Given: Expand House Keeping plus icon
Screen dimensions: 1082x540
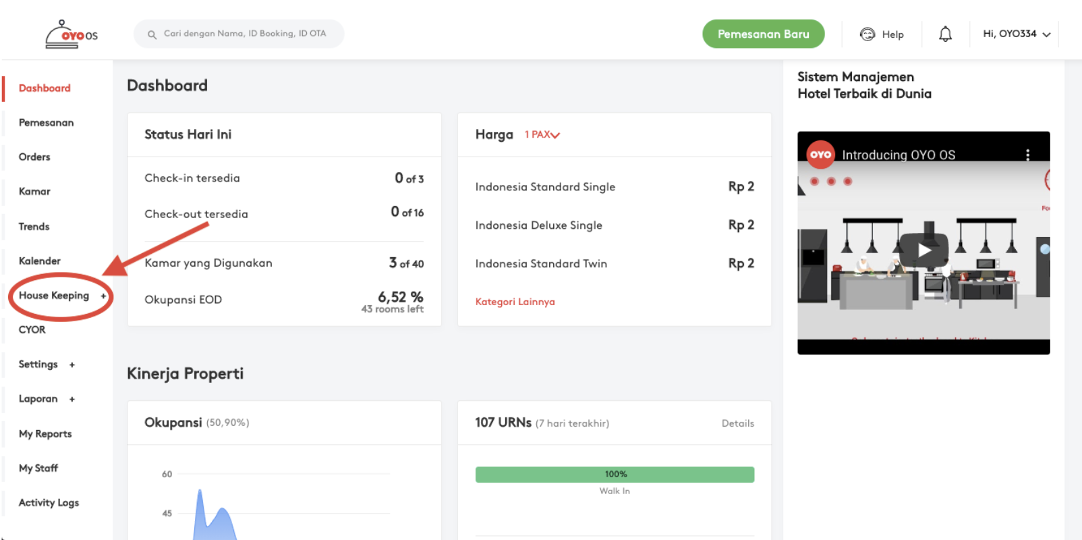Looking at the screenshot, I should click(103, 296).
